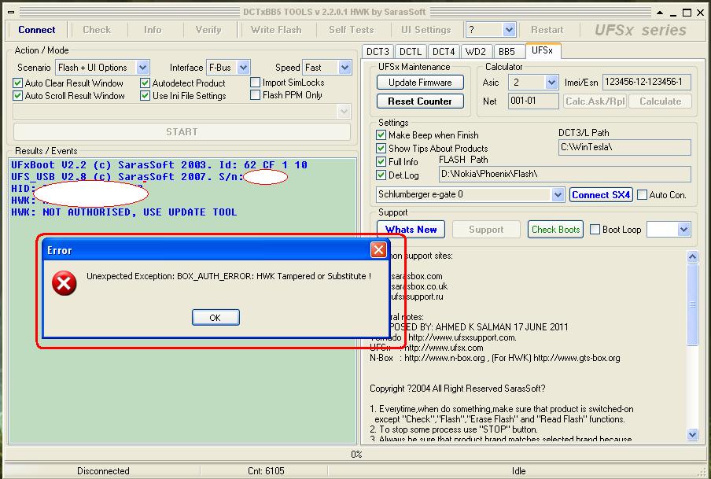The image size is (711, 479).
Task: Click the Restart toolbar button
Action: [x=547, y=30]
